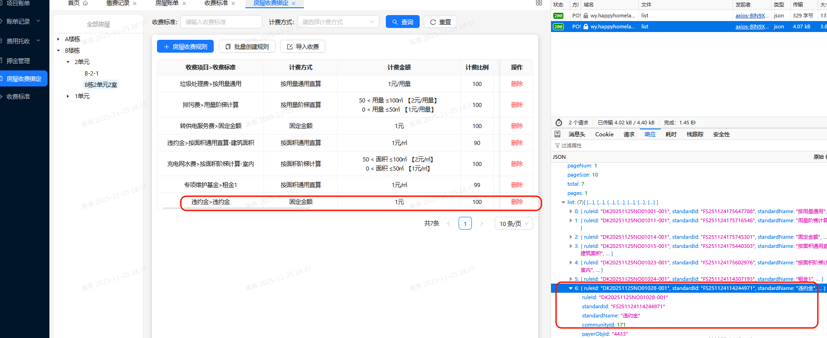Collapse JSON list item 6
The width and height of the screenshot is (827, 338).
pos(571,288)
